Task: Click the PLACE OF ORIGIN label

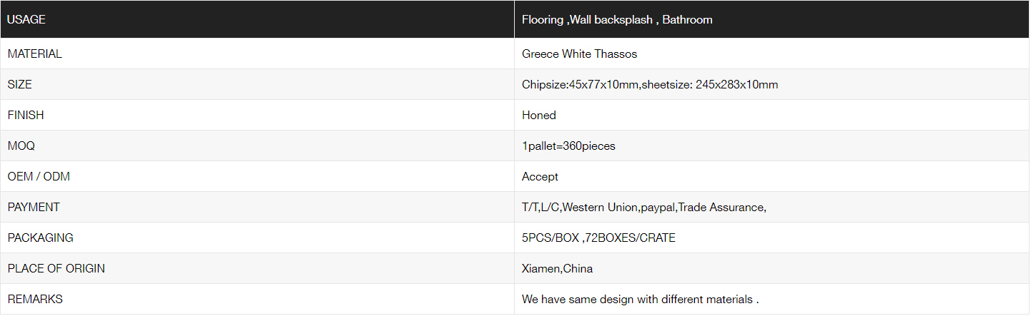Action: (x=56, y=268)
